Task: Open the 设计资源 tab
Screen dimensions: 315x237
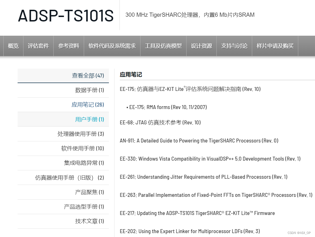Action: pos(201,46)
